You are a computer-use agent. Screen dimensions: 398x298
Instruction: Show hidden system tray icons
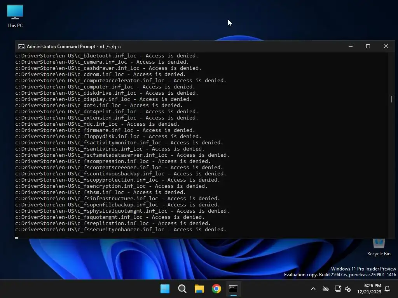pyautogui.click(x=313, y=289)
